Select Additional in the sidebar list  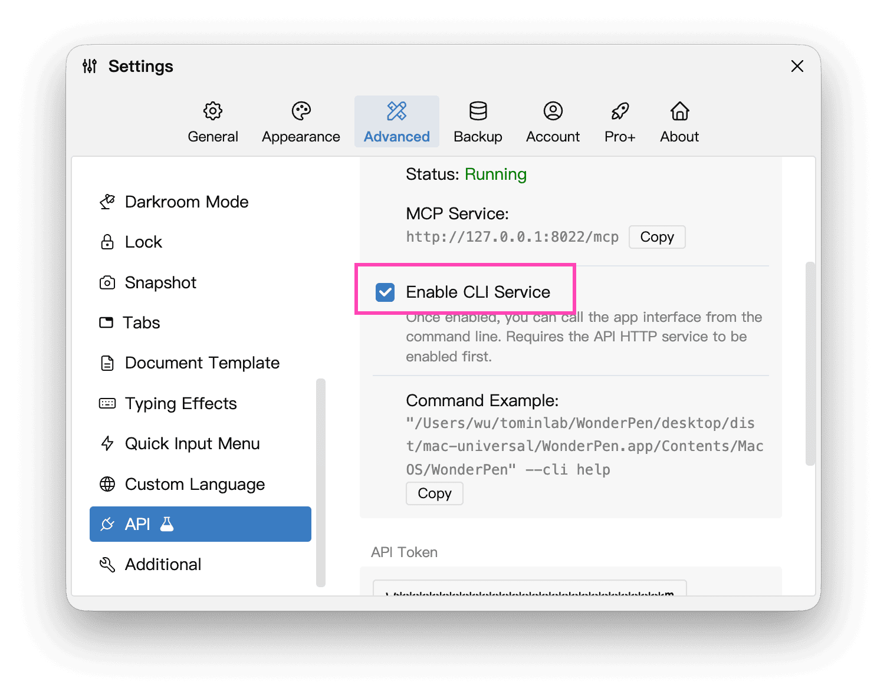201,565
